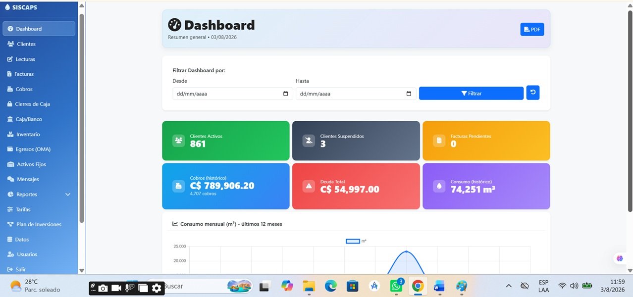The image size is (633, 297).
Task: Click the Dashboard gauge icon in header
Action: point(175,25)
